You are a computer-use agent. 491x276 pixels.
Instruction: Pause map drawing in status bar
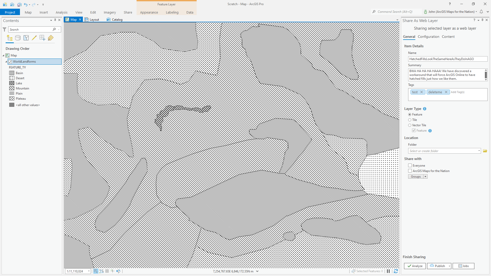[x=388, y=271]
